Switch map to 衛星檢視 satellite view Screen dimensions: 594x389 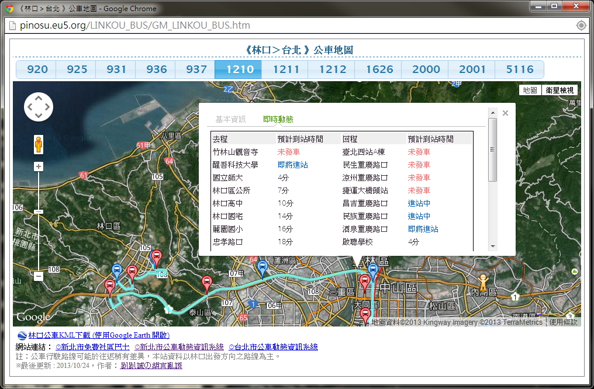[560, 91]
